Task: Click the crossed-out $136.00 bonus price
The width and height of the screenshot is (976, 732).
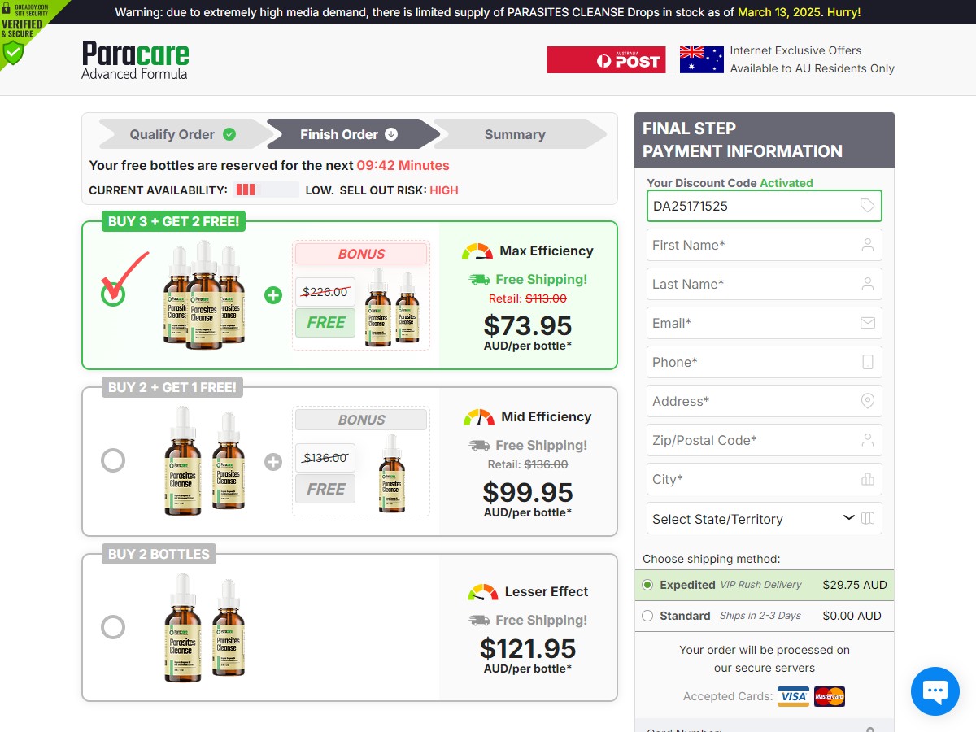Action: point(325,458)
